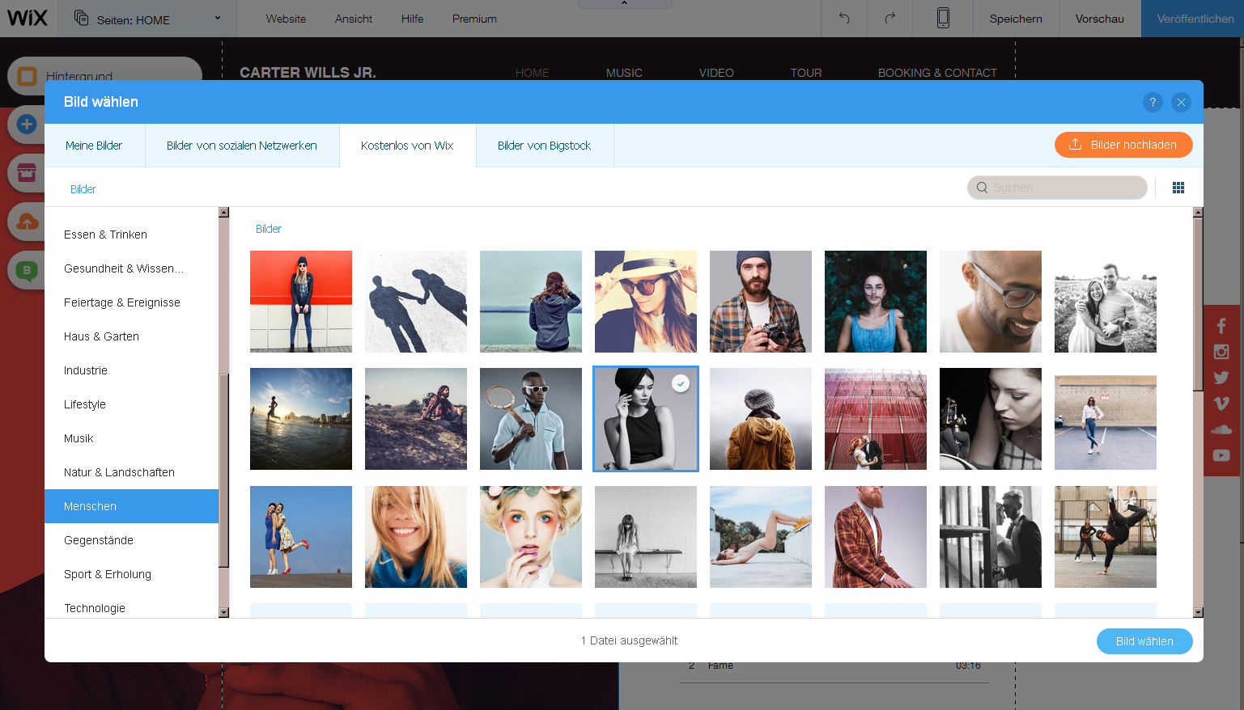Select the Industrie category
The width and height of the screenshot is (1244, 710).
pyautogui.click(x=131, y=370)
